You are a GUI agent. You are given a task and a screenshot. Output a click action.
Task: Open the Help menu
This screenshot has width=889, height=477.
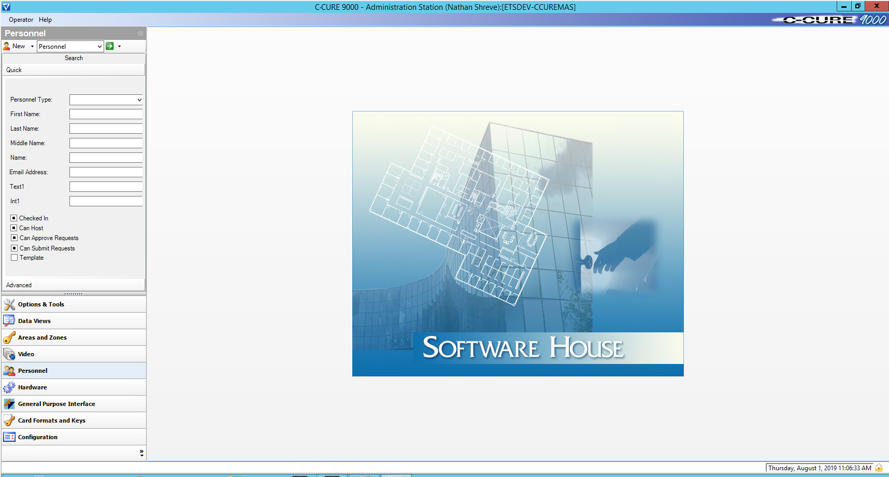tap(45, 20)
